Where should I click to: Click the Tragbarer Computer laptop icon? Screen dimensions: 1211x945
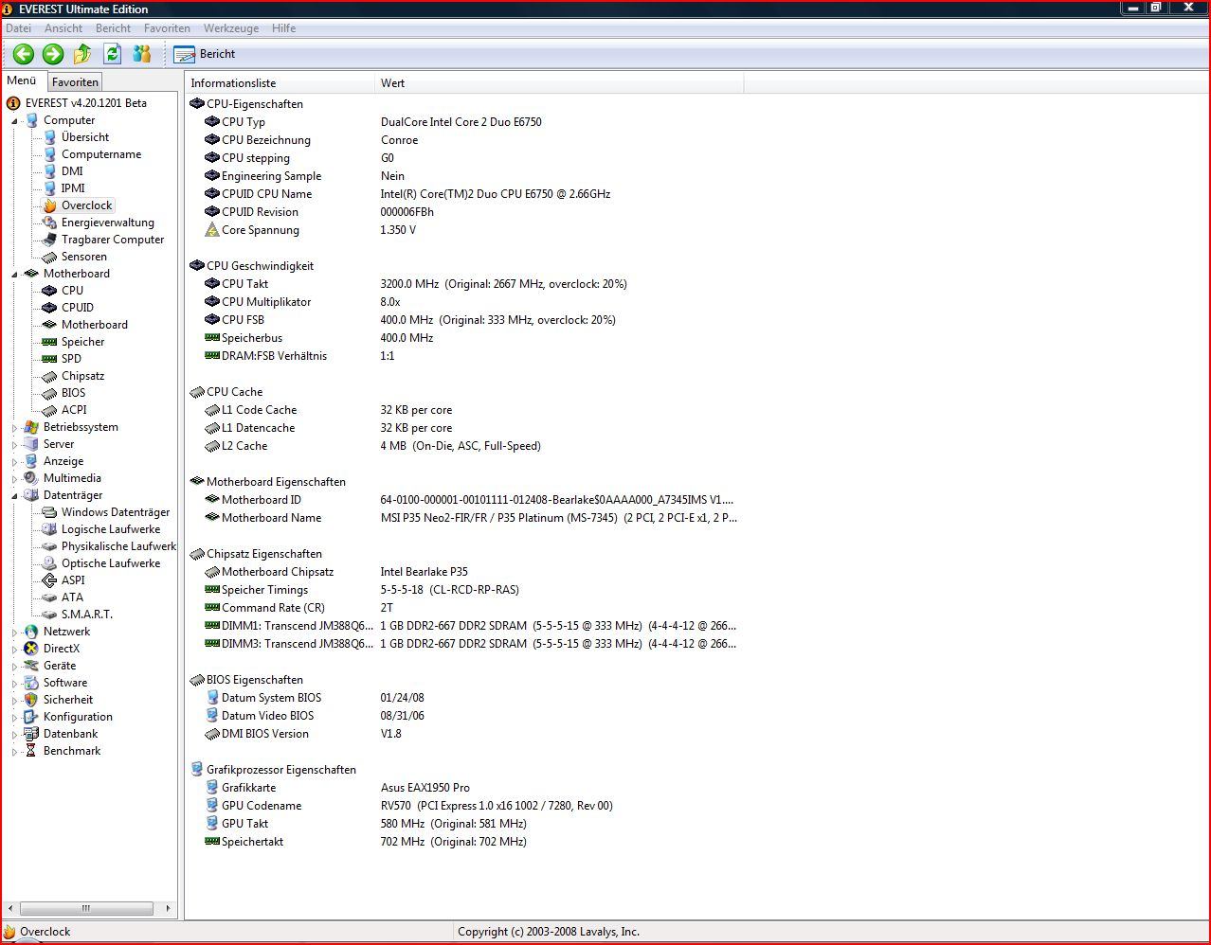(50, 240)
